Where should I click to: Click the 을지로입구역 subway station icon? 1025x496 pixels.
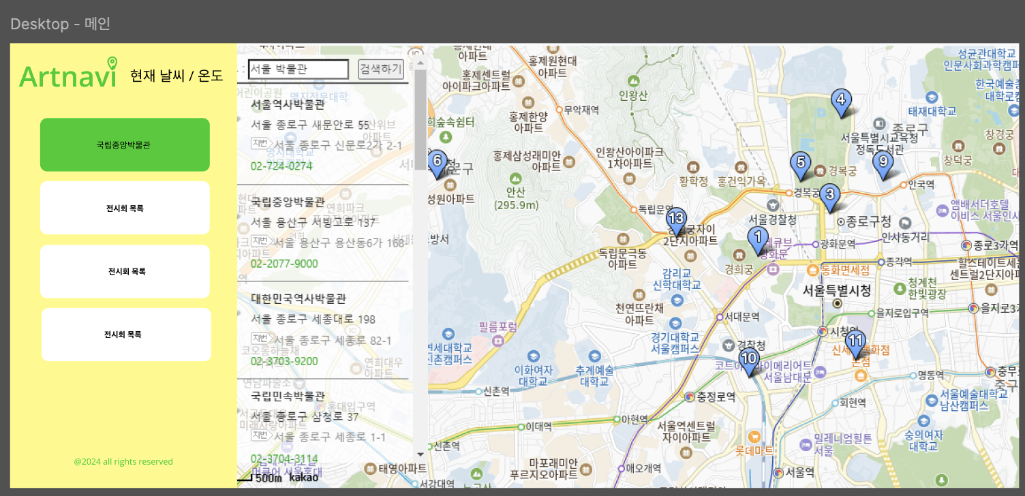pyautogui.click(x=870, y=313)
